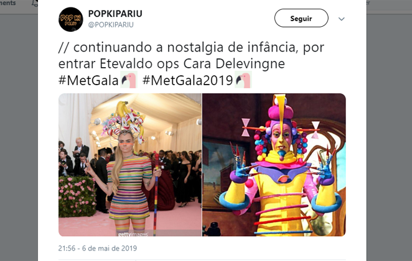The width and height of the screenshot is (412, 261).
Task: Open the #MetGala hashtag
Action: click(x=88, y=80)
